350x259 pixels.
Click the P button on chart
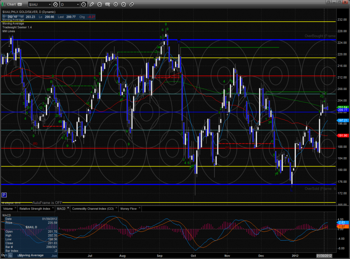click(x=4, y=195)
